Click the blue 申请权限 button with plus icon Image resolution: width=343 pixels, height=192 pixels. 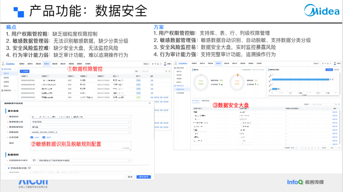[x=24, y=71]
